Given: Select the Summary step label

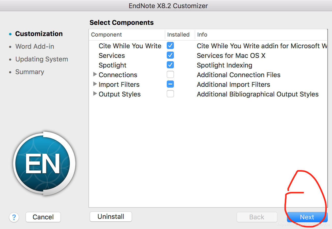Looking at the screenshot, I should tap(29, 72).
